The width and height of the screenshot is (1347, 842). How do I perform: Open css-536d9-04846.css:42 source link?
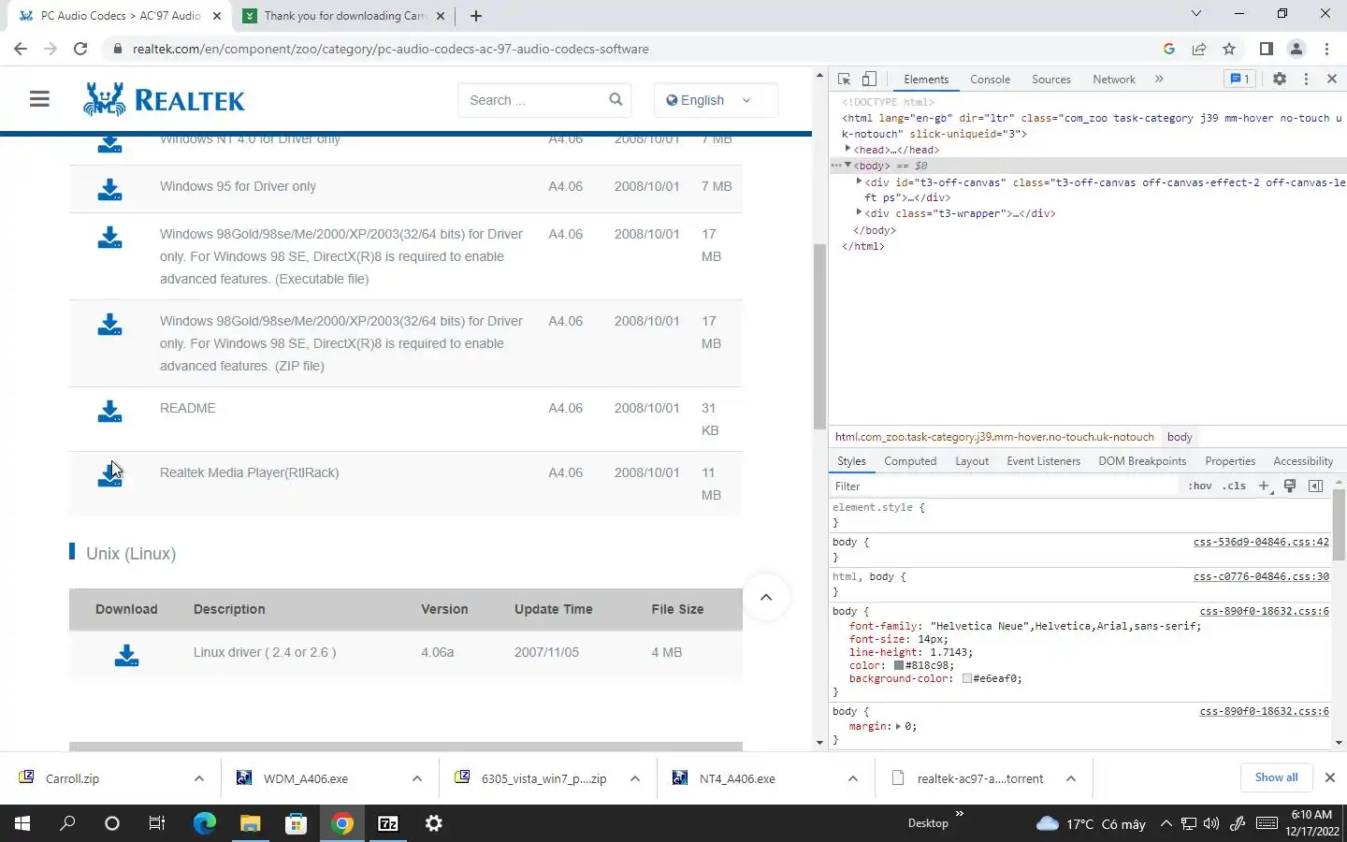point(1261,542)
